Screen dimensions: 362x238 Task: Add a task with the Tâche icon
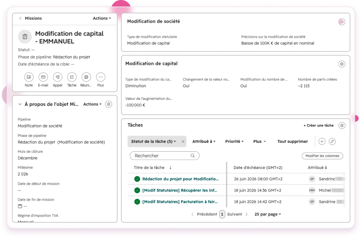click(x=72, y=77)
